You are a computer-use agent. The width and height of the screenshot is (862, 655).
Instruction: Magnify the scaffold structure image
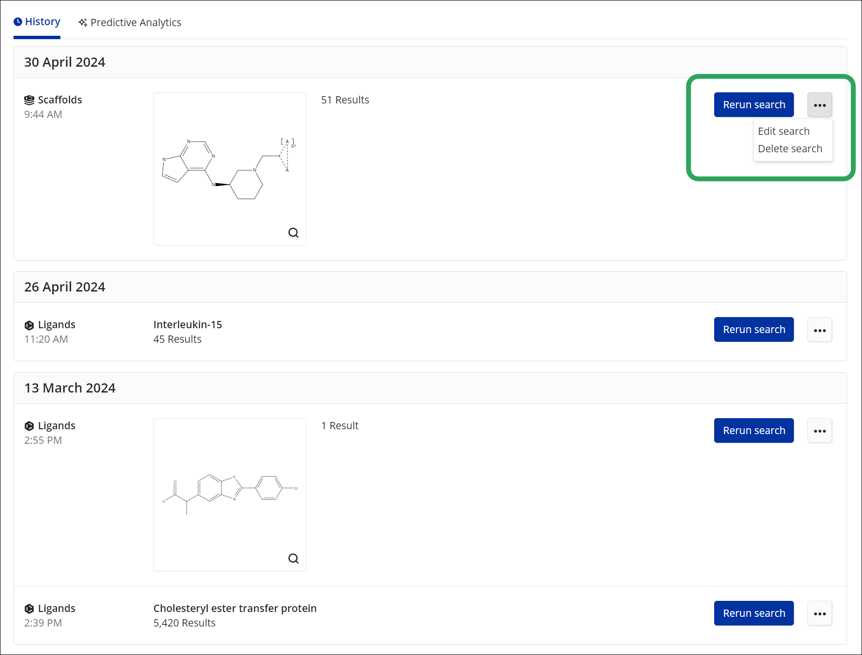(293, 233)
